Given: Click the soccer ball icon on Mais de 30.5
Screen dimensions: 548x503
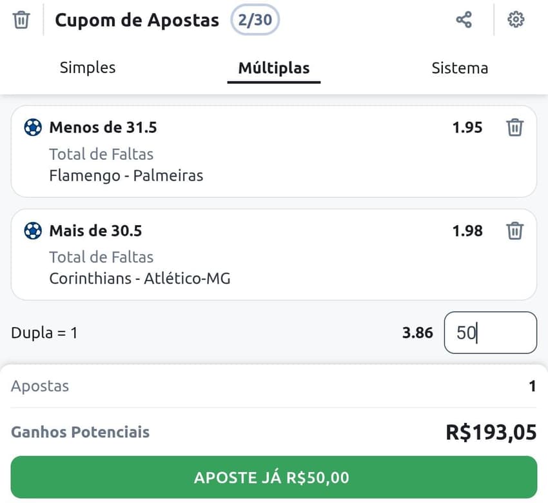Looking at the screenshot, I should (x=32, y=230).
